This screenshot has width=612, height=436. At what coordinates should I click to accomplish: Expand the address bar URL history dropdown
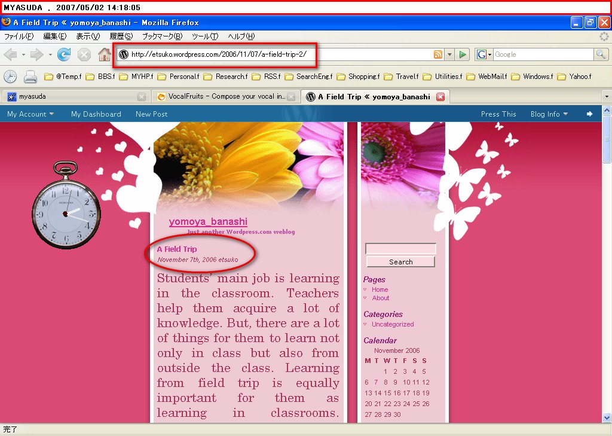tap(449, 54)
